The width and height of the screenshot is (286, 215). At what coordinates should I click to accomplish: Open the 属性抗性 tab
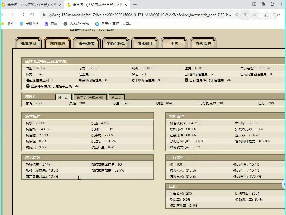pos(58,43)
